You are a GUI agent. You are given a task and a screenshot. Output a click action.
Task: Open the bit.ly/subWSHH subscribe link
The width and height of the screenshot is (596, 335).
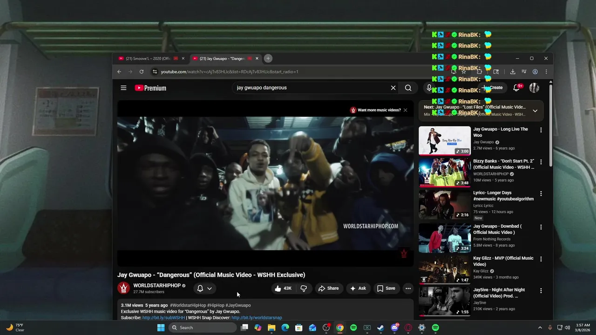[163, 318]
